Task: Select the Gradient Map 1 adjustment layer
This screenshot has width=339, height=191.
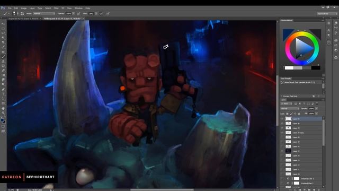Action: coord(301,183)
